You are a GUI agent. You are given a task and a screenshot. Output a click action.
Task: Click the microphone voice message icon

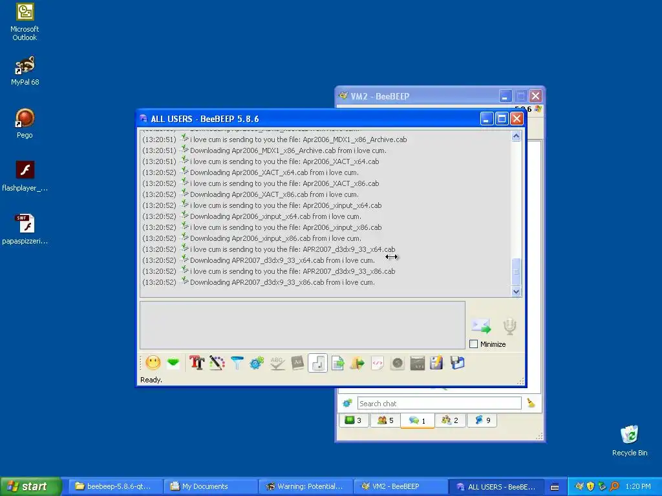[509, 326]
